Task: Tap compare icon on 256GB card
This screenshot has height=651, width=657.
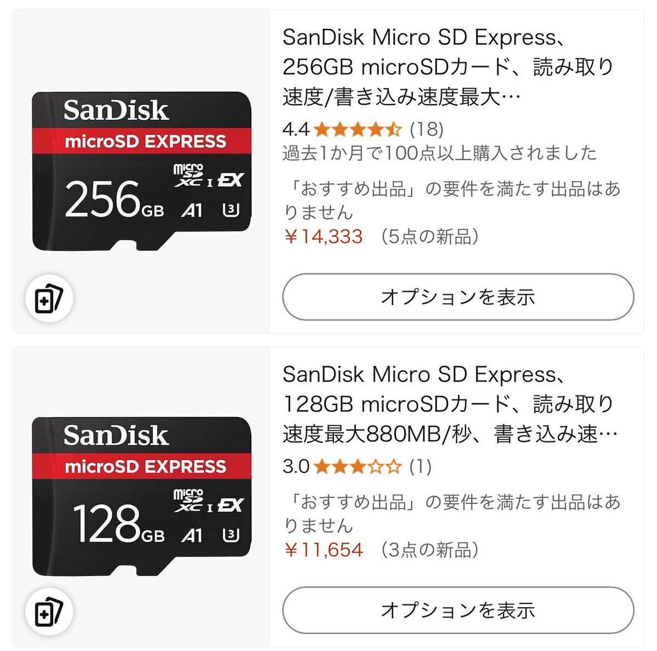Action: 49,298
